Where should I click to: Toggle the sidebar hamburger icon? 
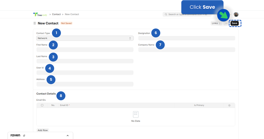35,23
